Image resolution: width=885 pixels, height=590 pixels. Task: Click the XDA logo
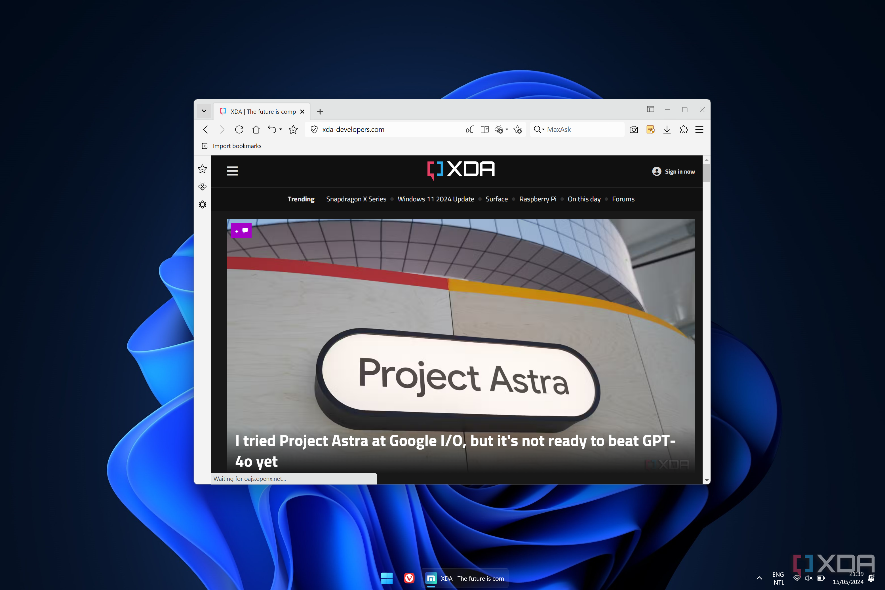461,170
